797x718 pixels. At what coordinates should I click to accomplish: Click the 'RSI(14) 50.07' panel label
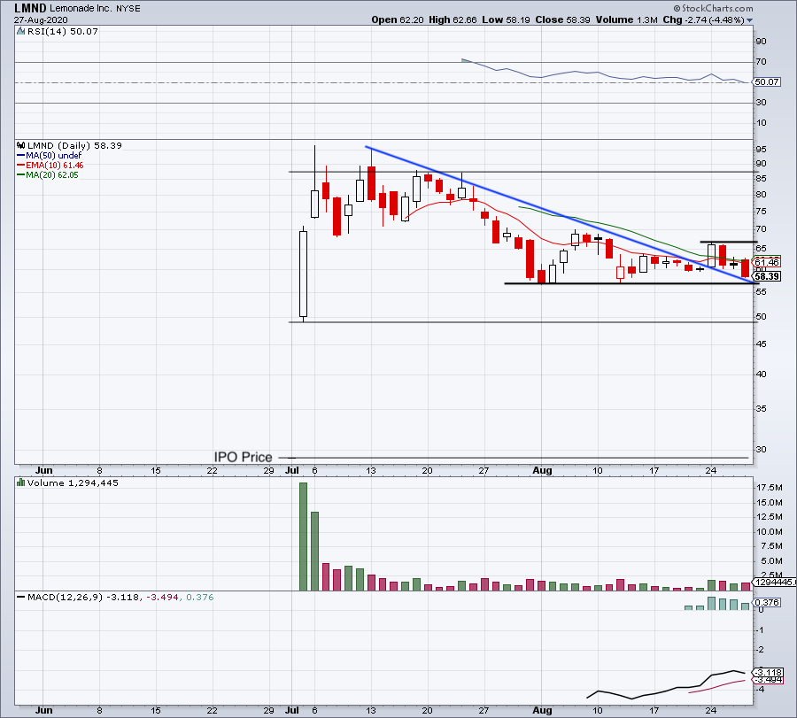coord(62,32)
